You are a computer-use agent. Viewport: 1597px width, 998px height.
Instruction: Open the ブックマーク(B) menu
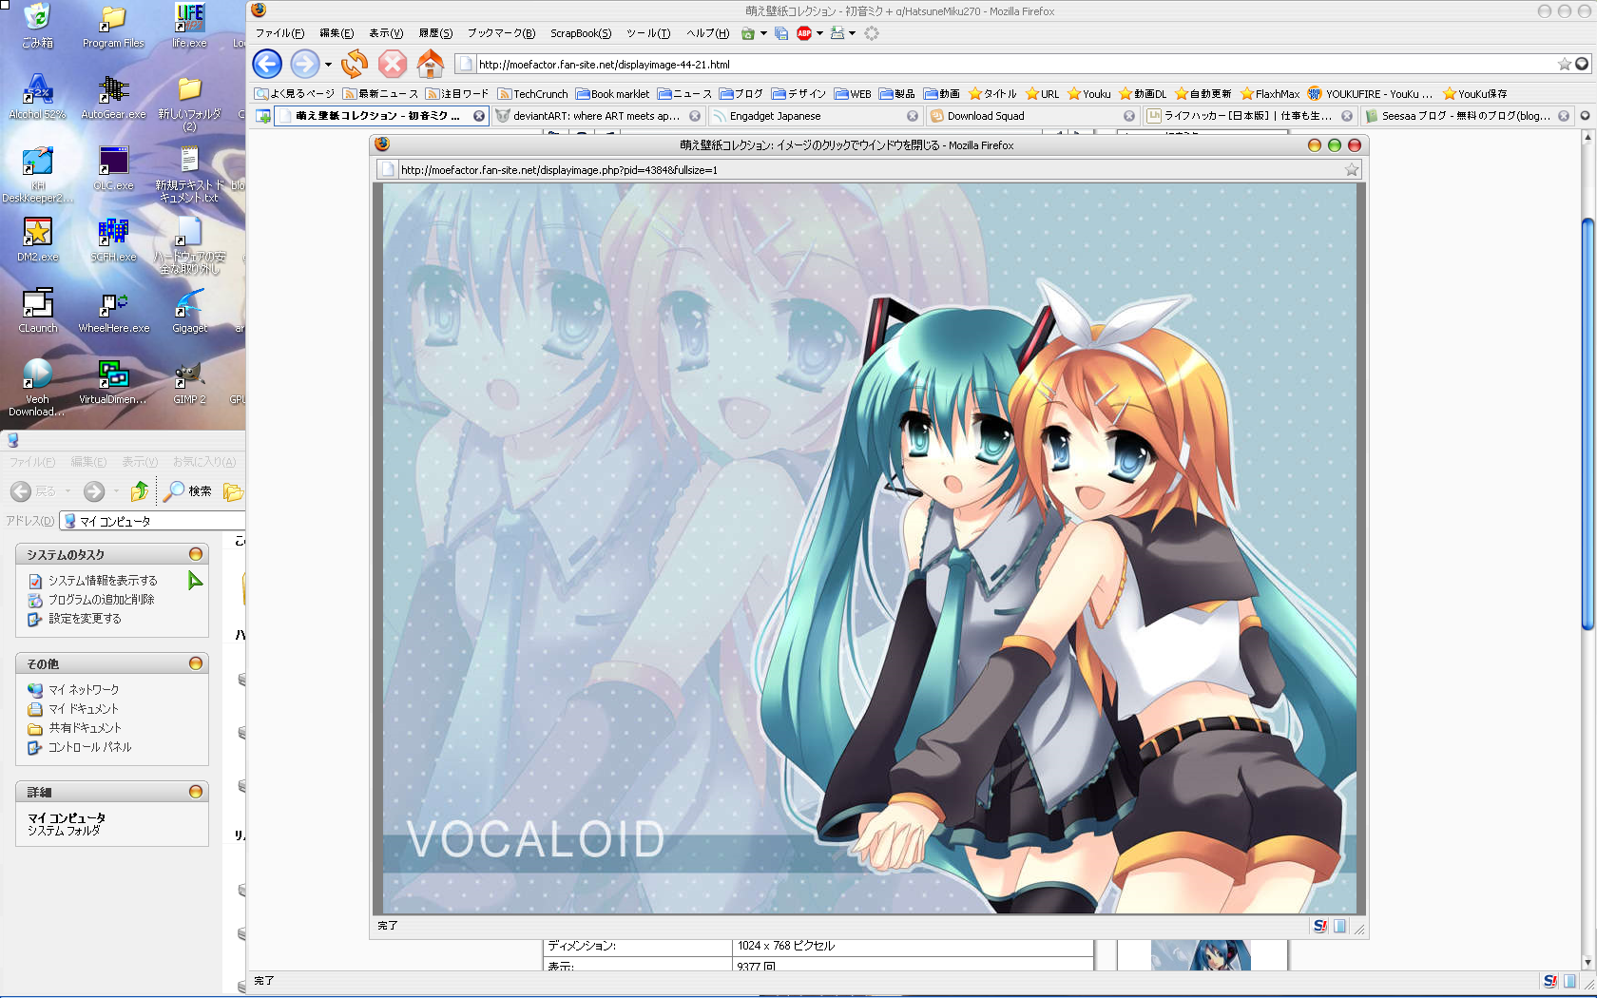click(x=501, y=33)
